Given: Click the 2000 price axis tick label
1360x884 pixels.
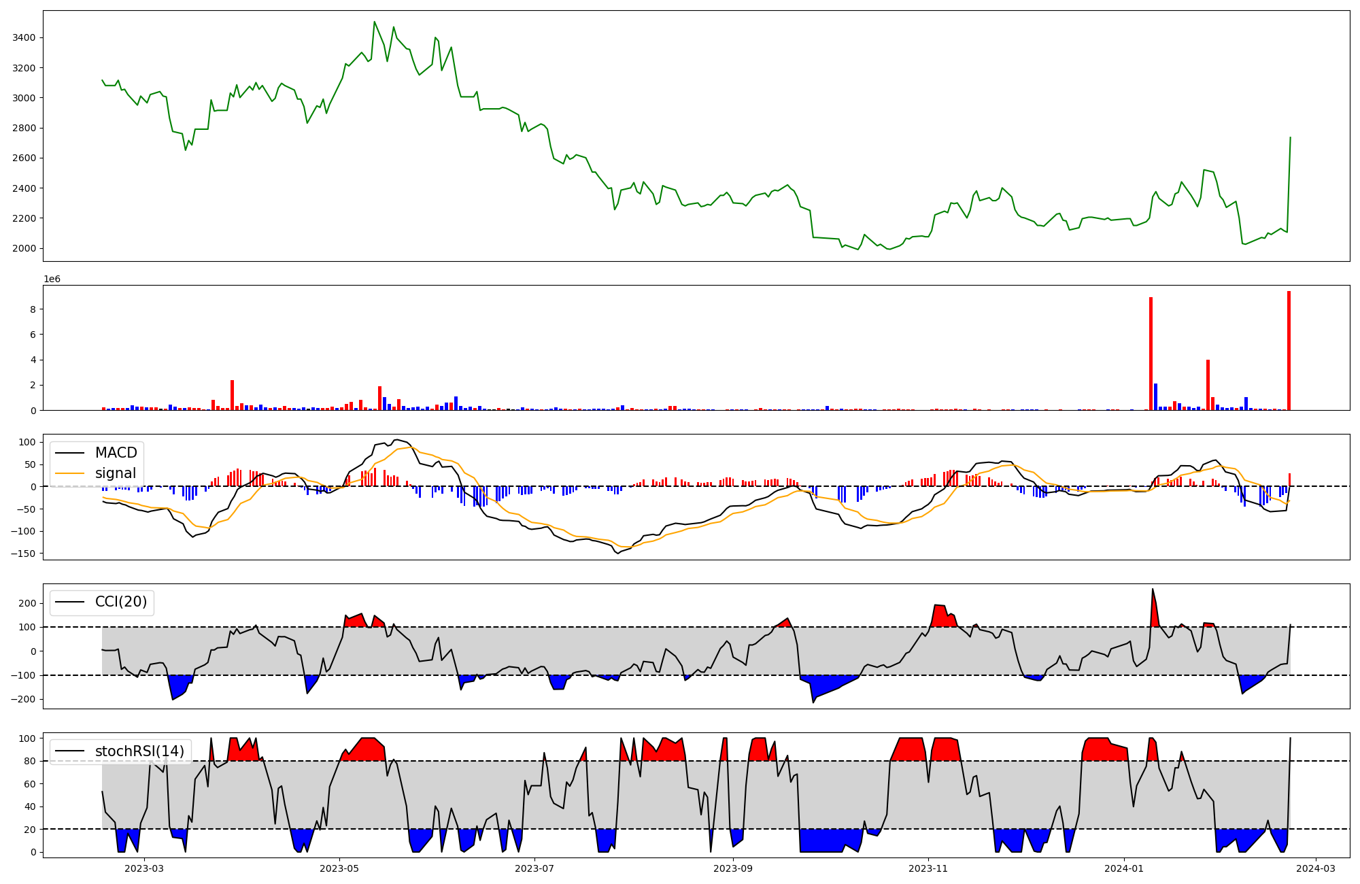Looking at the screenshot, I should (x=24, y=248).
